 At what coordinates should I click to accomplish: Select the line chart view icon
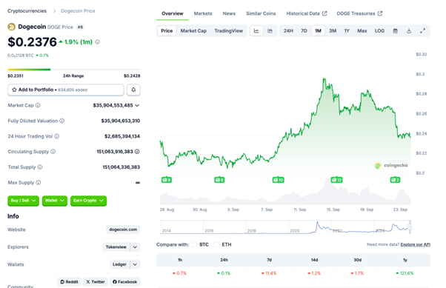pos(256,30)
